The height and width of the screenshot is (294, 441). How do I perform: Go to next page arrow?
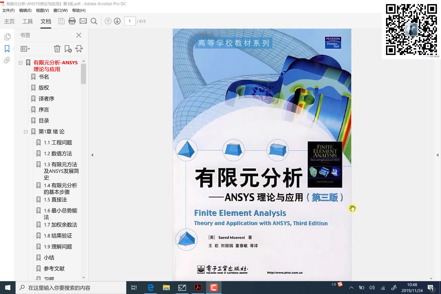(117, 21)
